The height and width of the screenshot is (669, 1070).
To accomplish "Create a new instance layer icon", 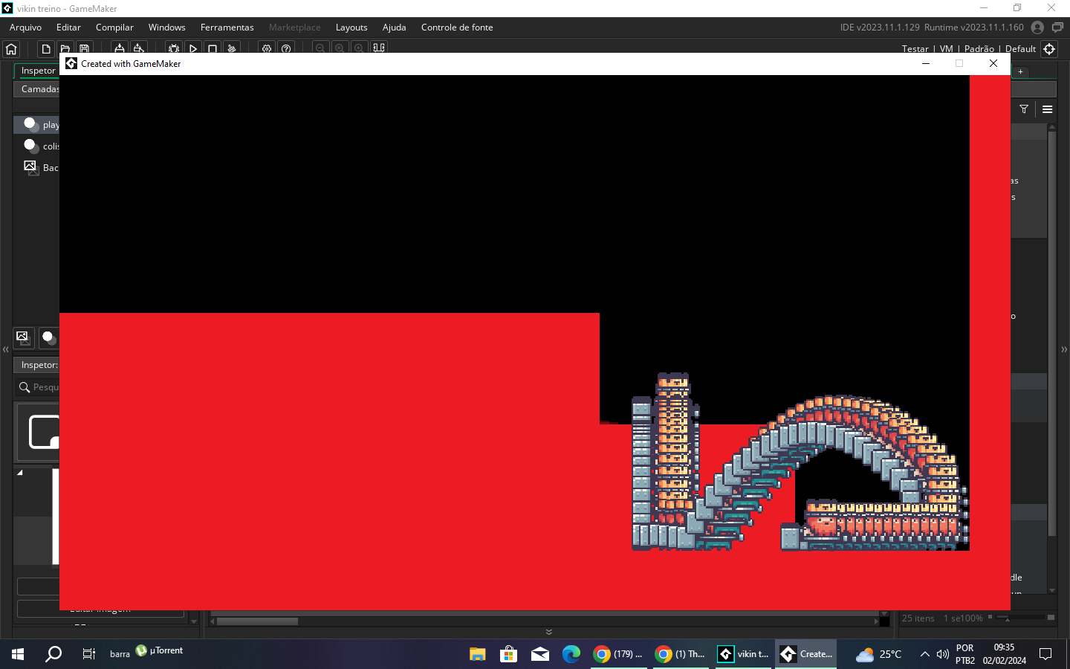I will click(x=49, y=337).
